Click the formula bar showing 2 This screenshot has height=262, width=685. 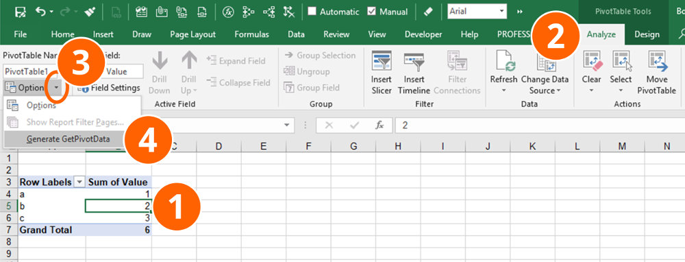point(540,126)
